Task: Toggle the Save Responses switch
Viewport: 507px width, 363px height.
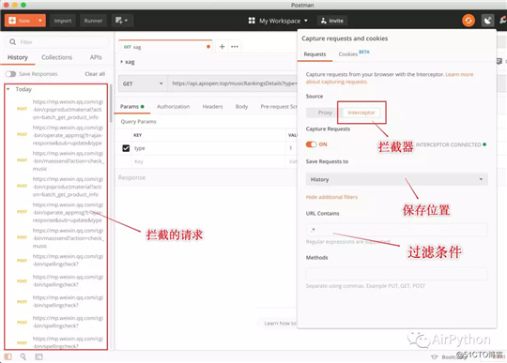Action: click(x=10, y=74)
